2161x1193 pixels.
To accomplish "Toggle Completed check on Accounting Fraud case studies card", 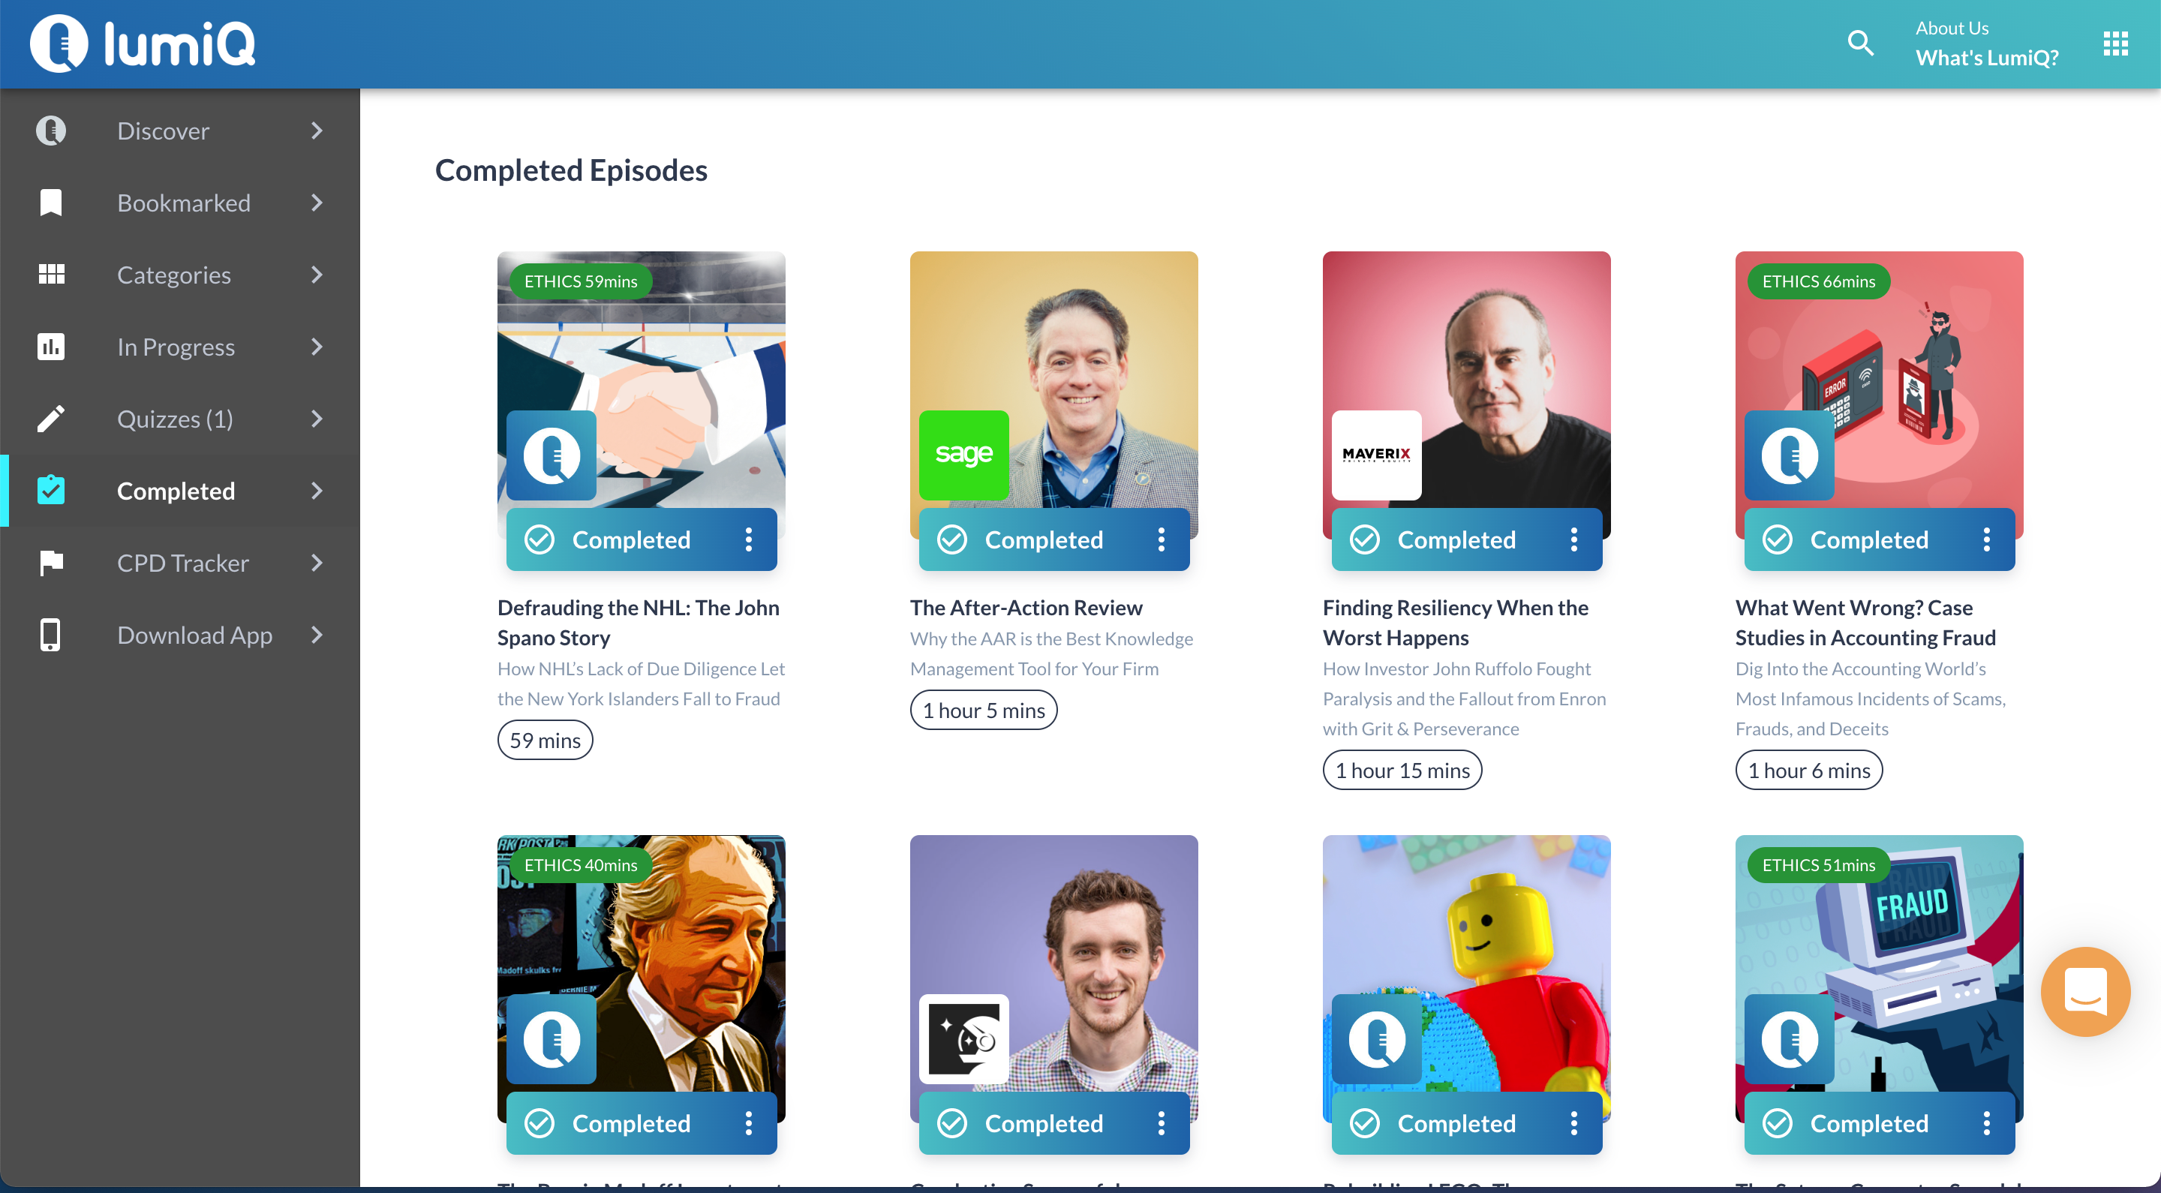I will tap(1778, 539).
